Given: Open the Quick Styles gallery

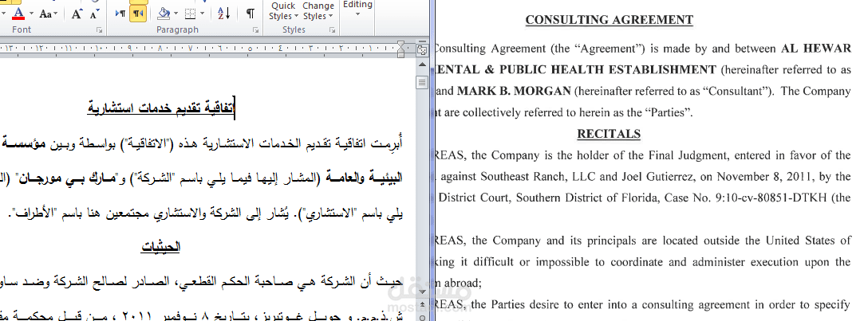Looking at the screenshot, I should (x=283, y=11).
